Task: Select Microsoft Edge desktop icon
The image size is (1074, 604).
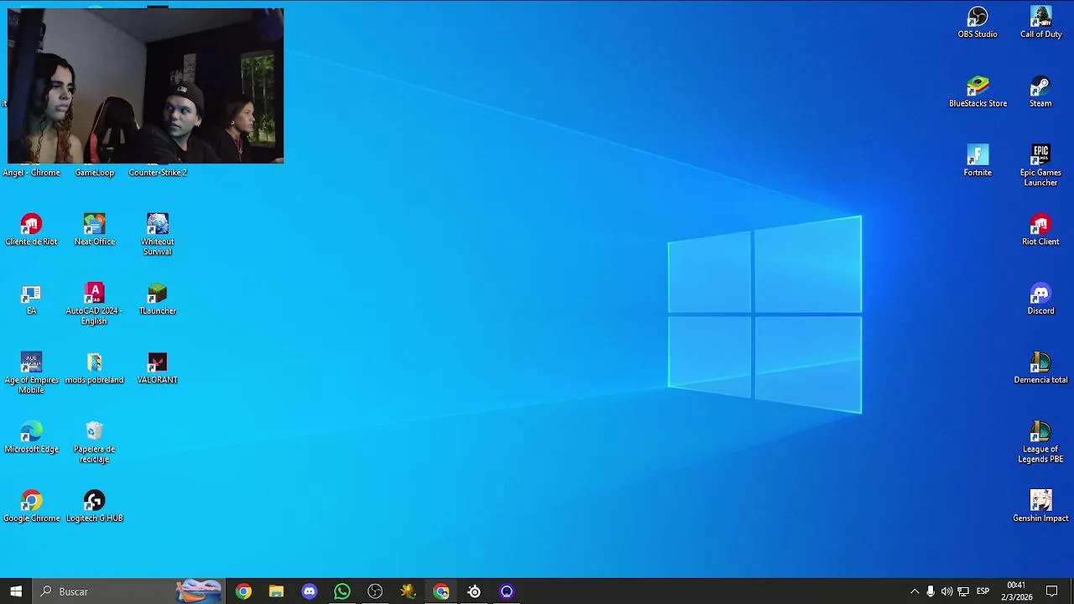Action: (31, 437)
